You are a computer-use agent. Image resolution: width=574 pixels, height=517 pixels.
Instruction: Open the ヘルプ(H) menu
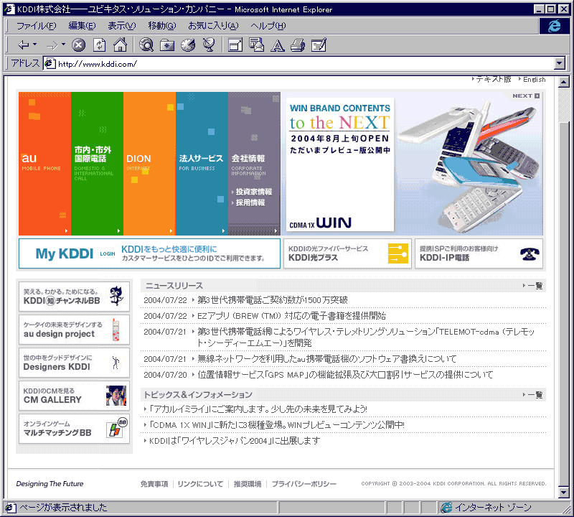(268, 26)
